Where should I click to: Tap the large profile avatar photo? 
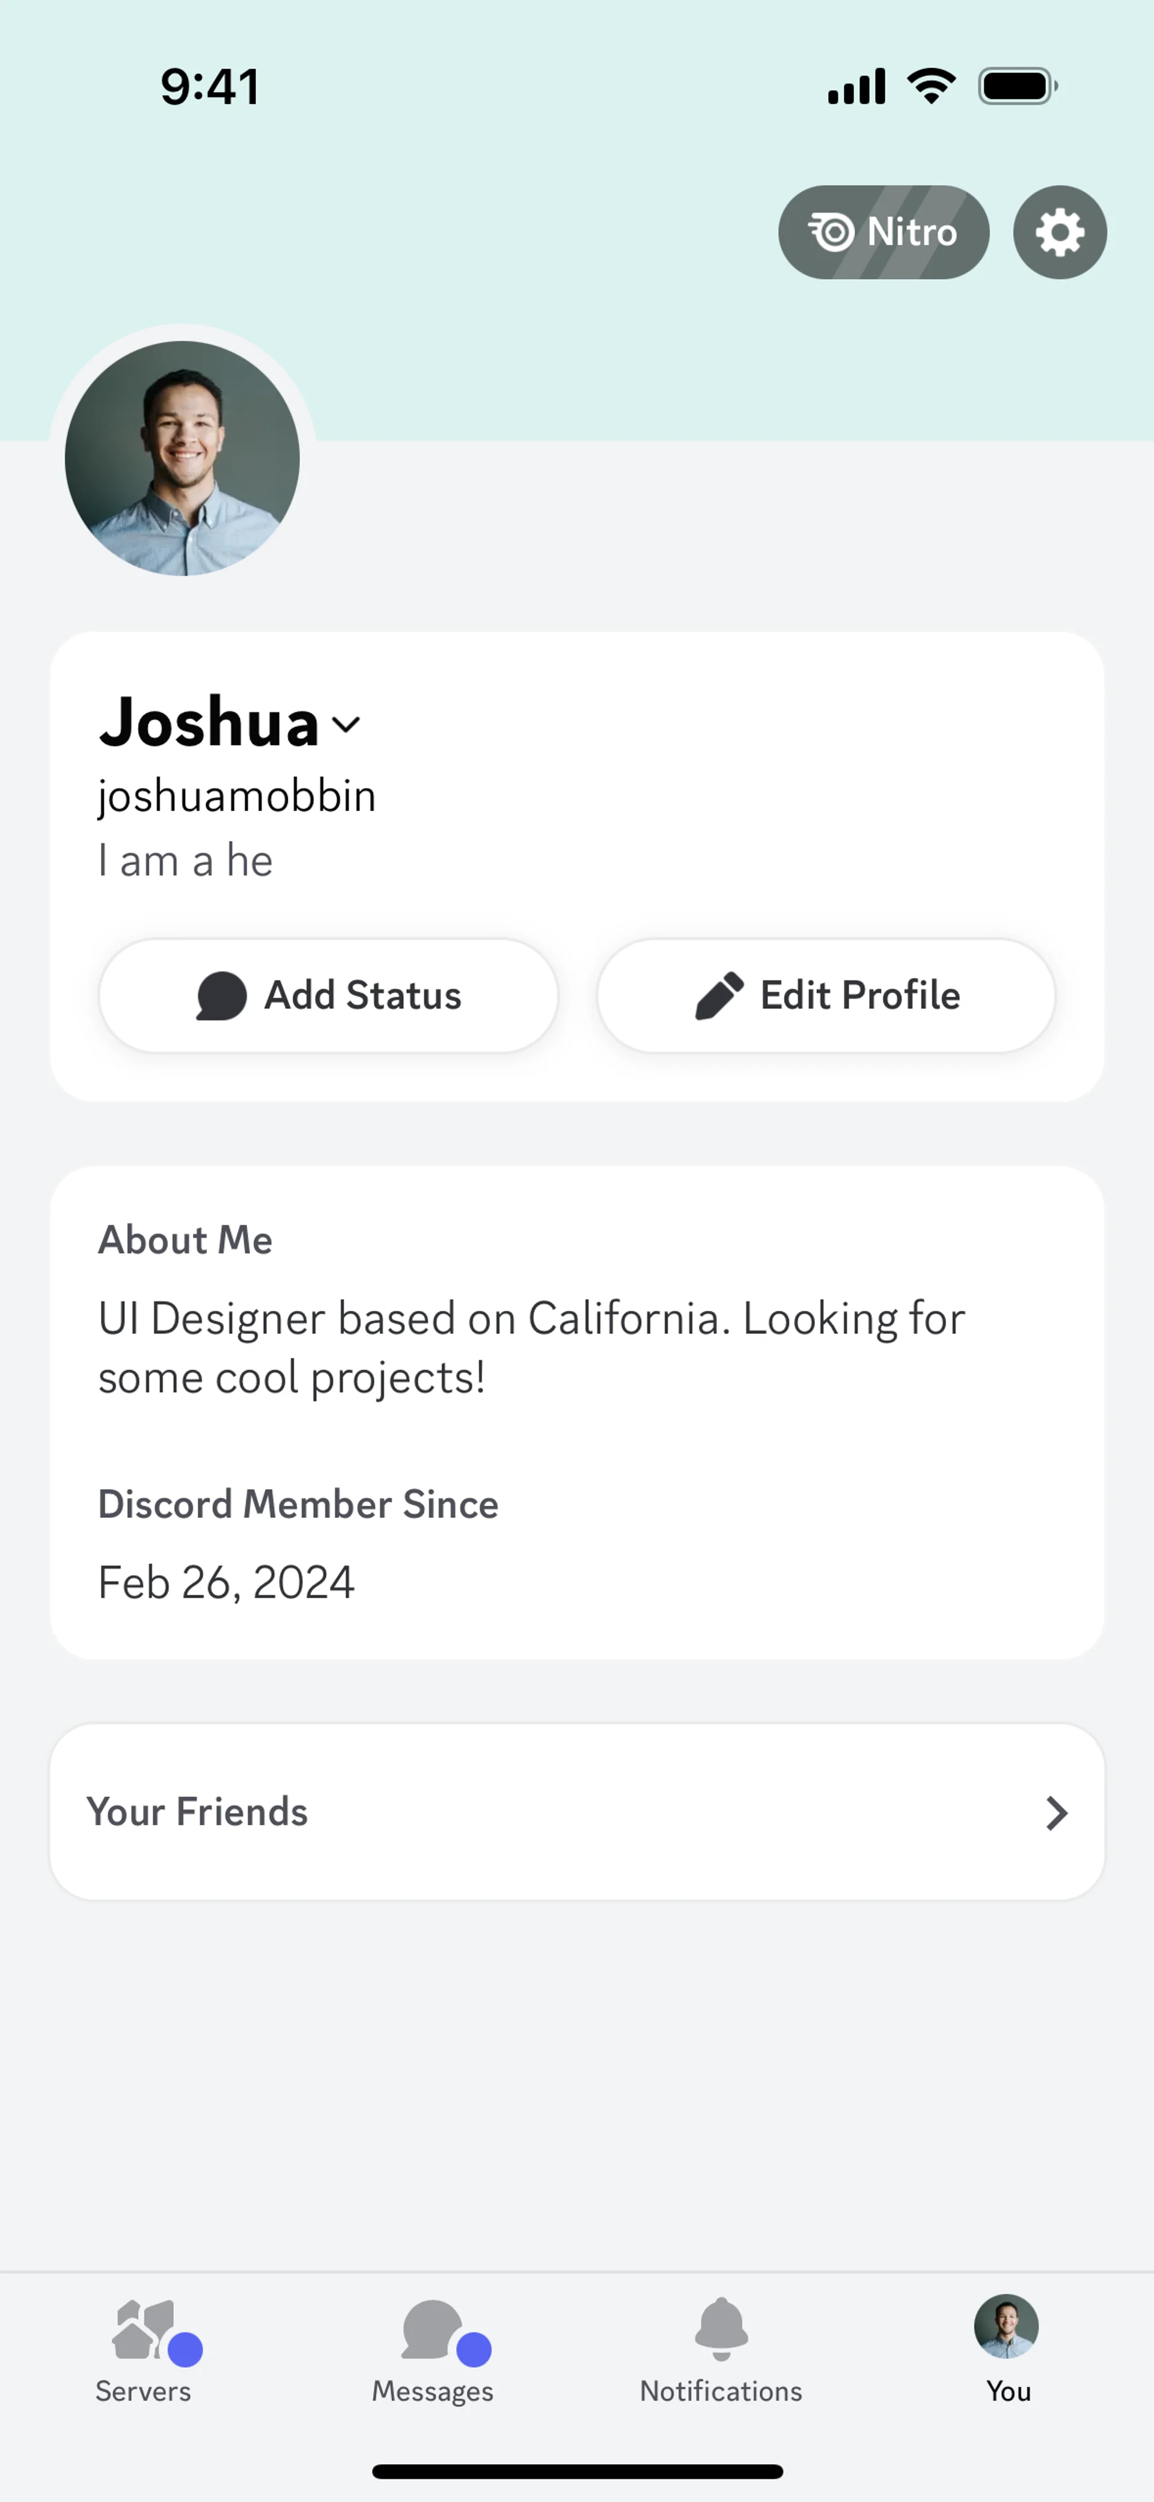[x=183, y=459]
